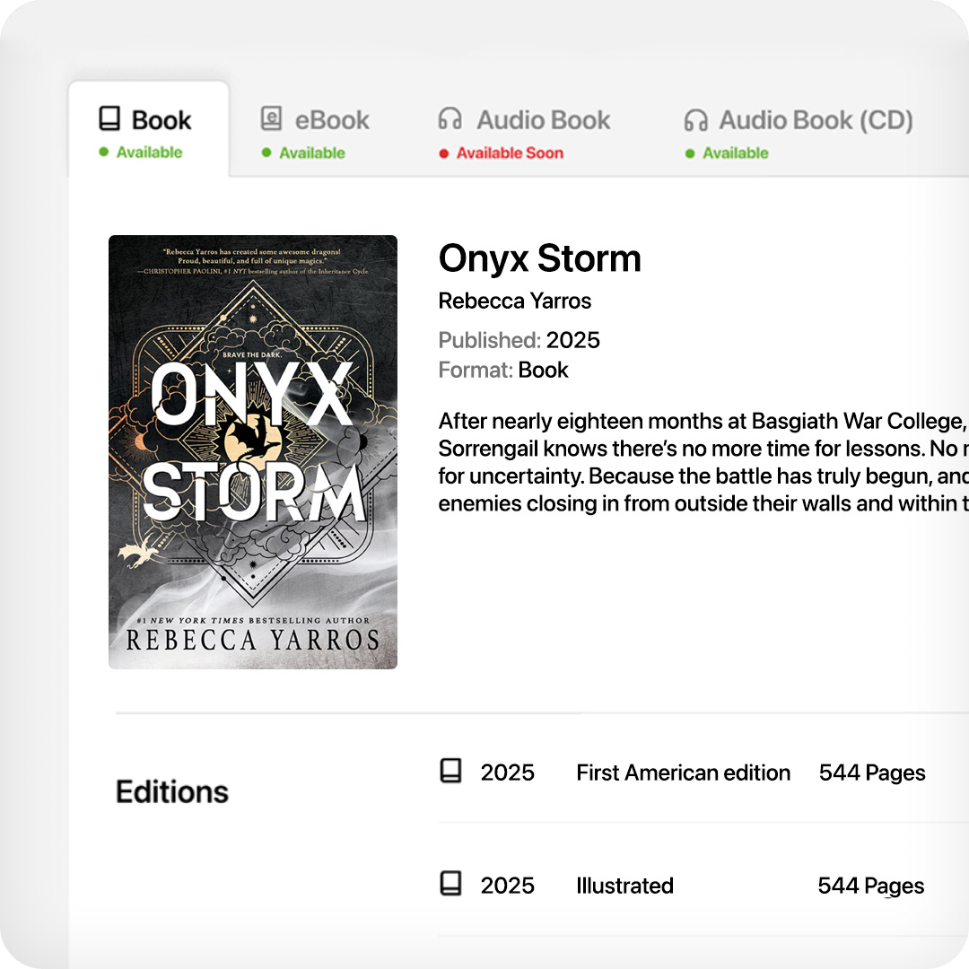Click the green dot under the Book tab
Viewport: 969px width, 969px height.
pyautogui.click(x=104, y=152)
